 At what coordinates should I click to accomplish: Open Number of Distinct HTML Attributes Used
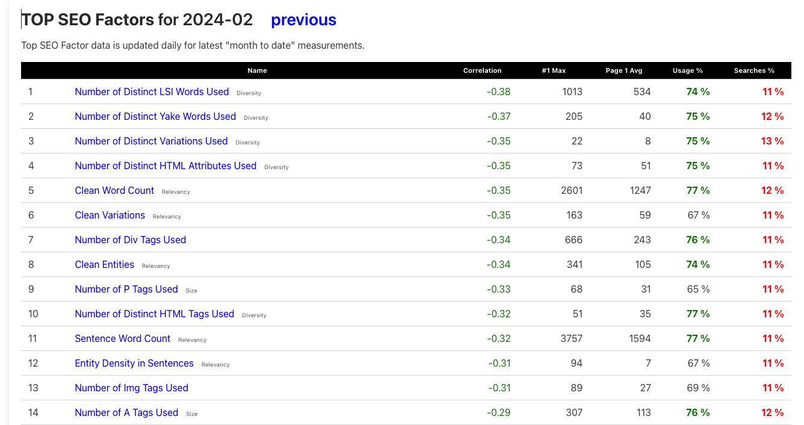[165, 166]
